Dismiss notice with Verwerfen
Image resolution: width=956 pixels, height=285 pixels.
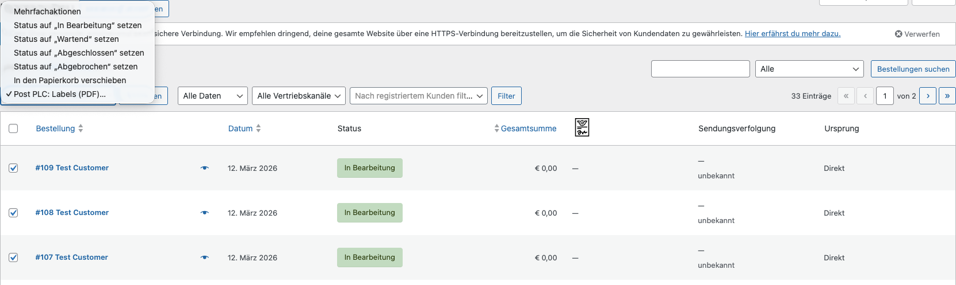point(917,34)
